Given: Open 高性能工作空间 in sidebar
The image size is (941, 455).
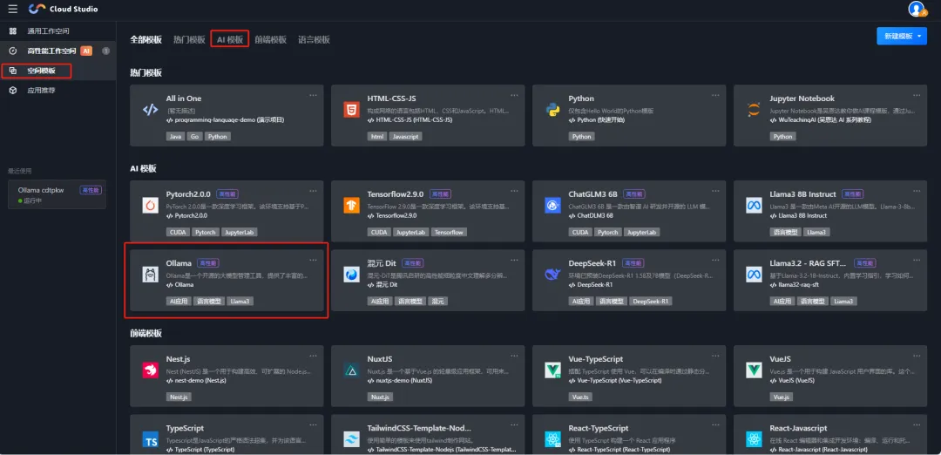Looking at the screenshot, I should (x=58, y=51).
